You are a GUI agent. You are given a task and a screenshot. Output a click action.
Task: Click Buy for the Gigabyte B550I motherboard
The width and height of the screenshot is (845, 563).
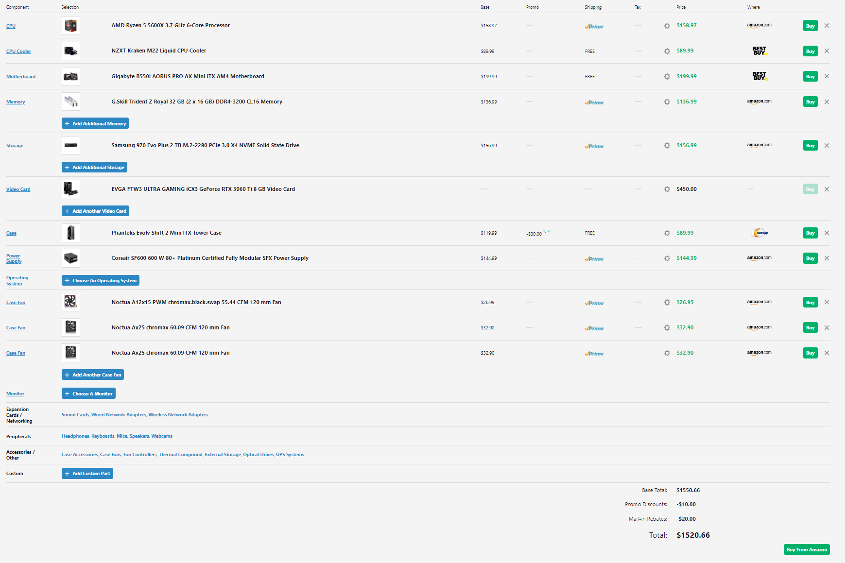[x=811, y=76]
